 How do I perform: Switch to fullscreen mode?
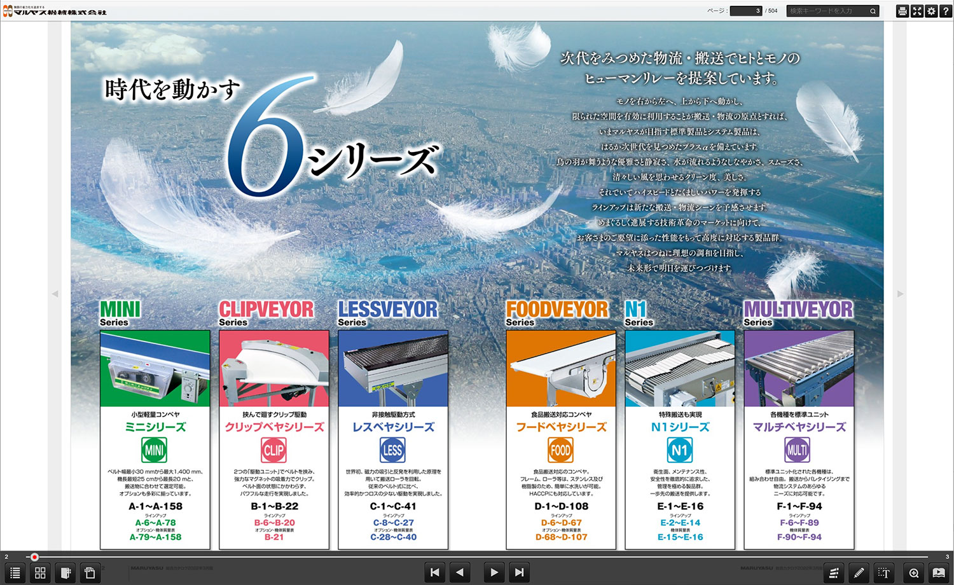(x=916, y=11)
